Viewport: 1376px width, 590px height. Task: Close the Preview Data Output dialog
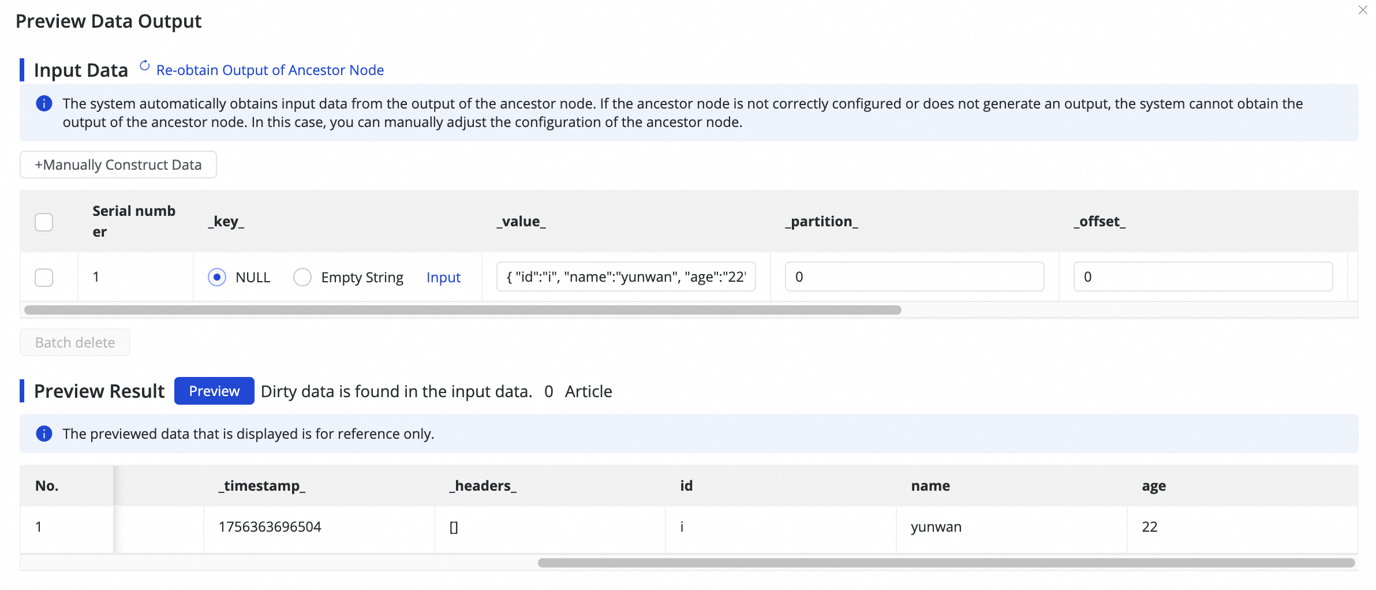pyautogui.click(x=1363, y=10)
